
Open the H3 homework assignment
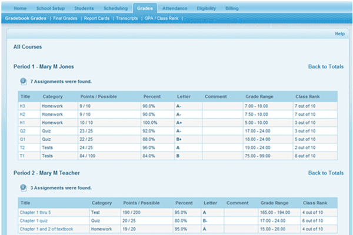22,106
